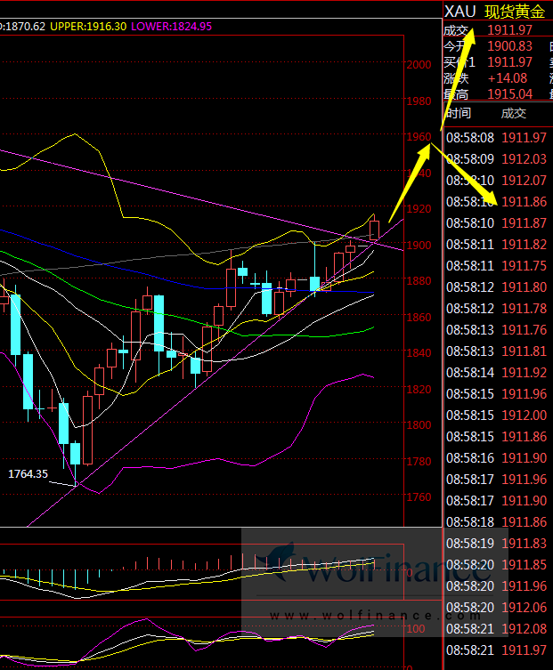Select the 1800 price axis label
553x670 pixels.
tap(419, 425)
